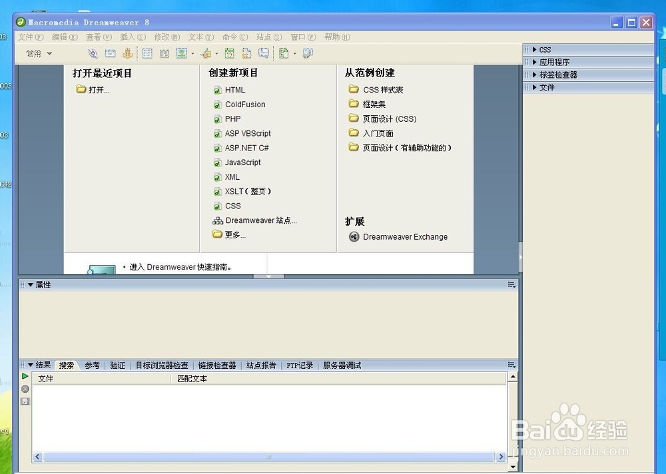
Task: Click the 匹配文本 column header
Action: 192,378
